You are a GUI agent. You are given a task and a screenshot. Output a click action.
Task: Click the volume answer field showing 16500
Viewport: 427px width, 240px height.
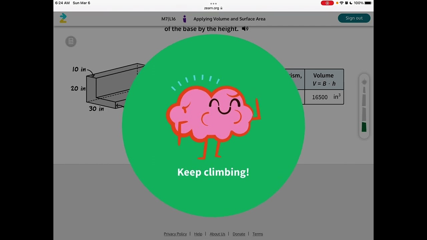(x=320, y=97)
